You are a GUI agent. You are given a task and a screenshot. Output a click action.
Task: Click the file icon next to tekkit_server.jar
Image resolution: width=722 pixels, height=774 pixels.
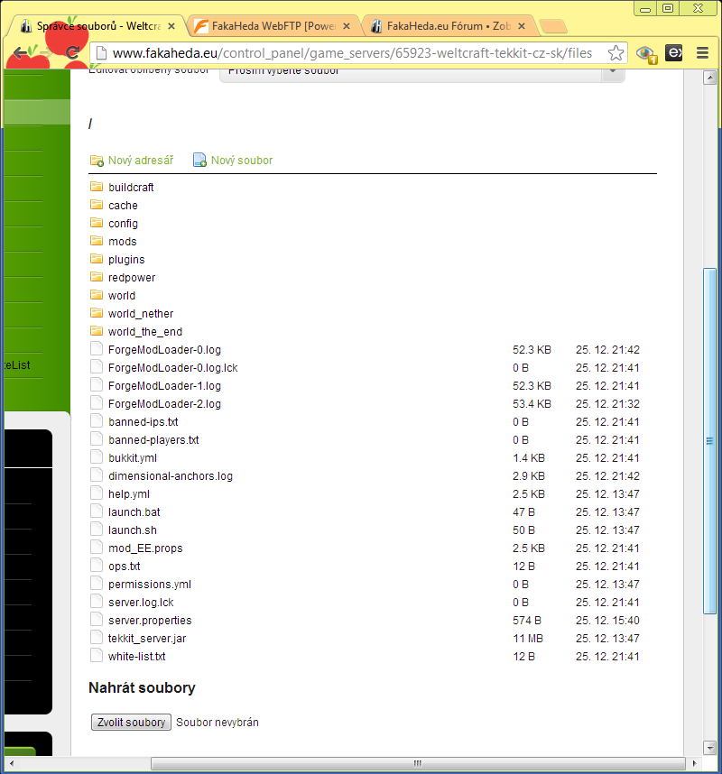pyautogui.click(x=97, y=638)
